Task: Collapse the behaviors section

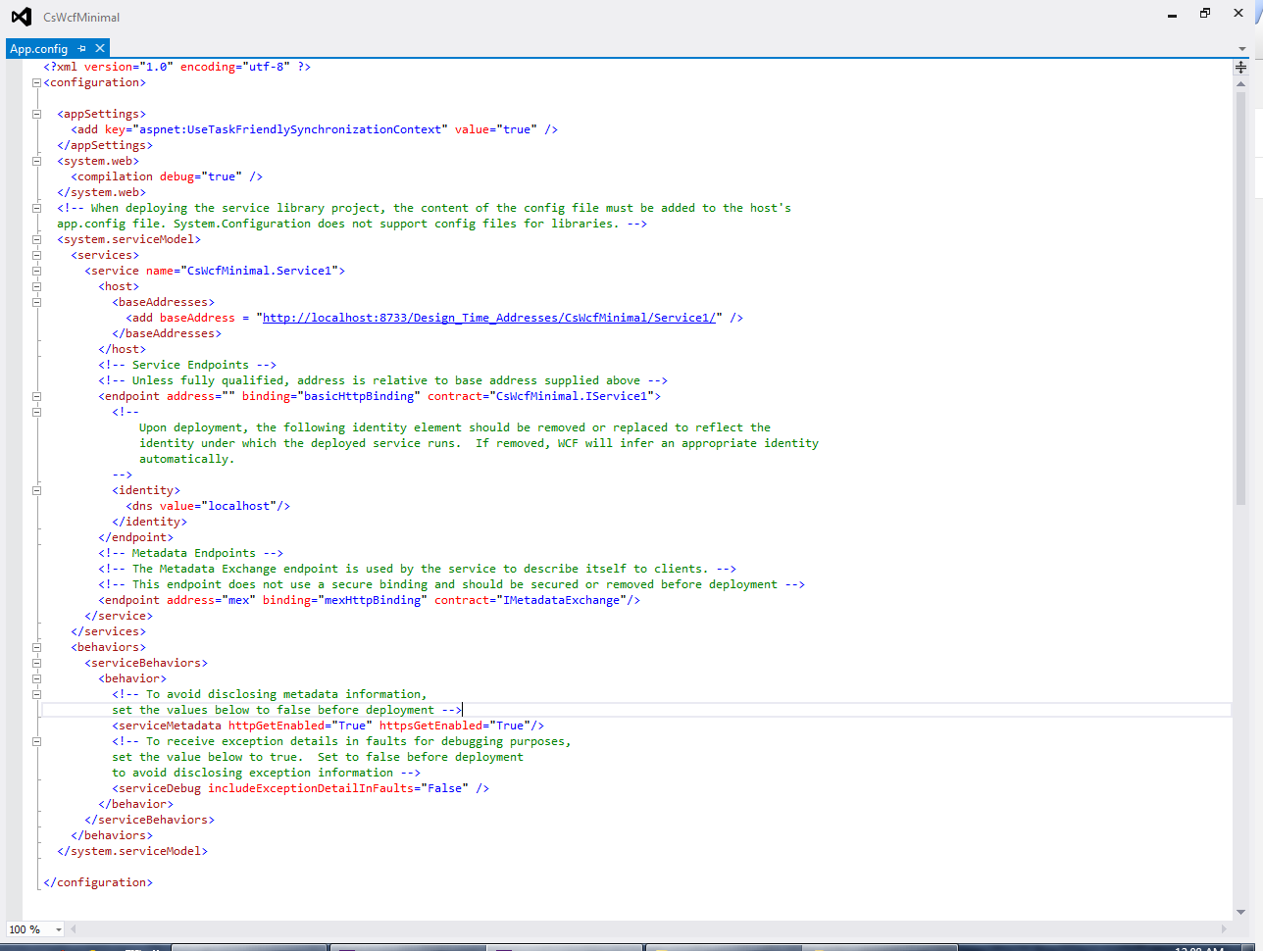Action: [36, 646]
